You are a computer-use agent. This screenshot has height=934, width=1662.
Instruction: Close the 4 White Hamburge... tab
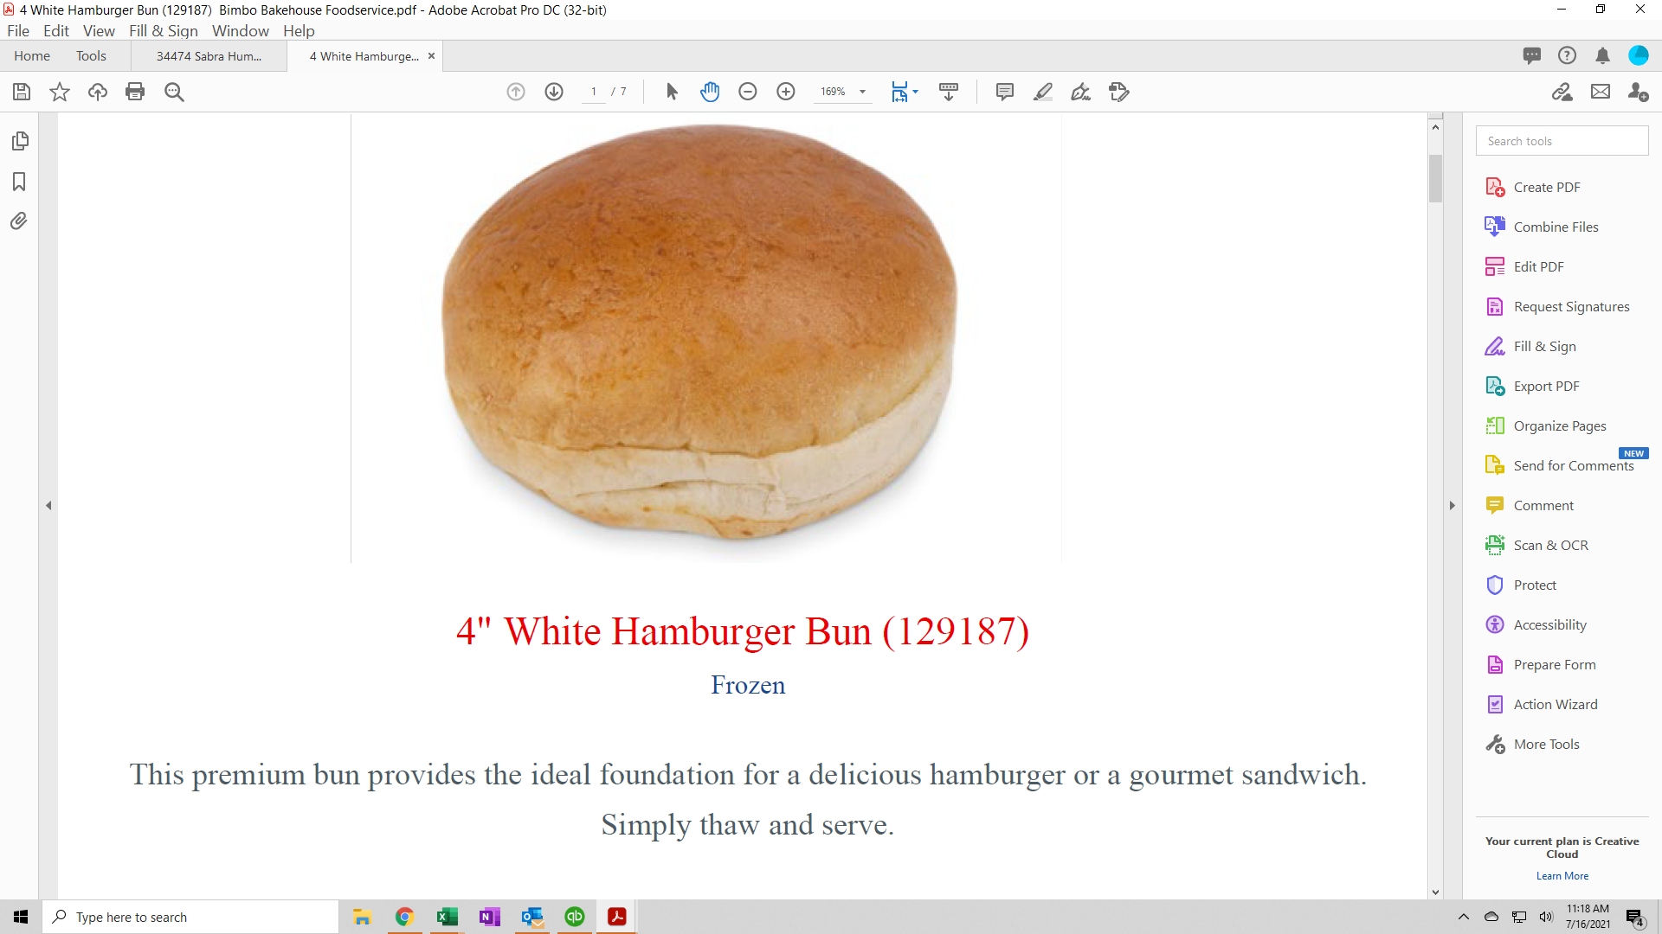(431, 56)
